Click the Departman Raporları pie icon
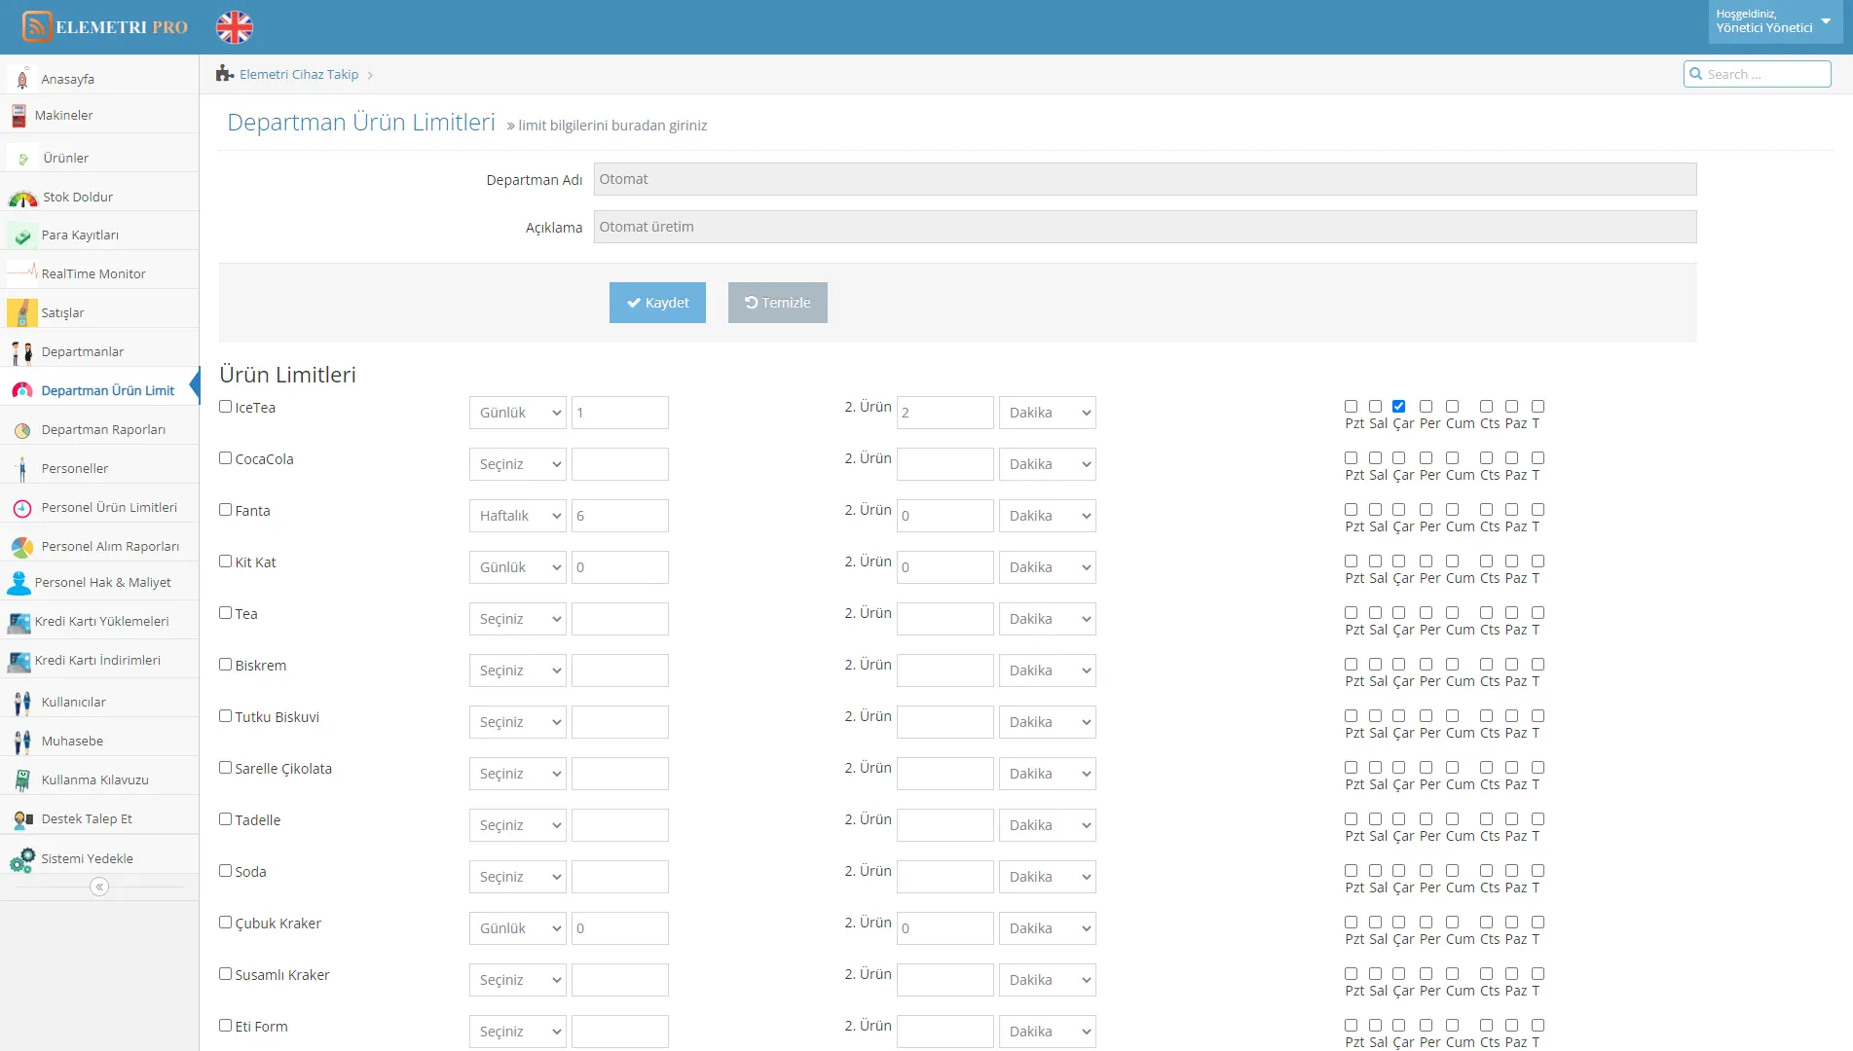This screenshot has height=1051, width=1853. [x=22, y=430]
